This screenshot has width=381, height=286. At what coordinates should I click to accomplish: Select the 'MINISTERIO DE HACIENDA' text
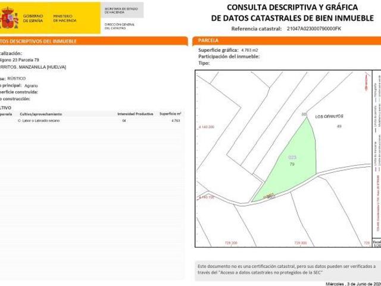pos(65,18)
